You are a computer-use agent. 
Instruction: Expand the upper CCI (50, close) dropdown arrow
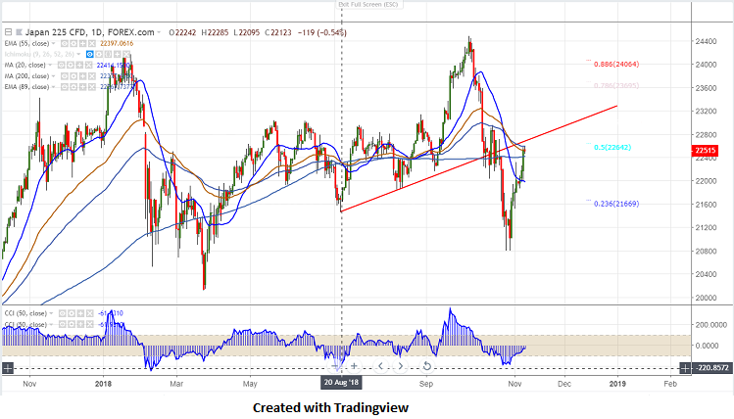[x=51, y=313]
